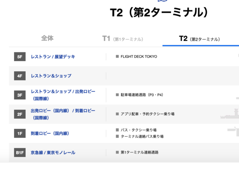Open the 到着ロビー（国内線）link
This screenshot has height=169, width=239.
tap(50, 133)
